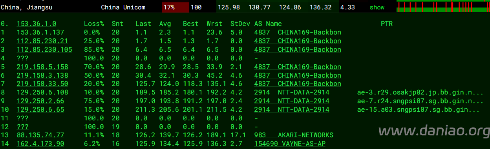Click the 4.33 stdev value in summary row
This screenshot has height=149, width=490.
(x=347, y=7)
